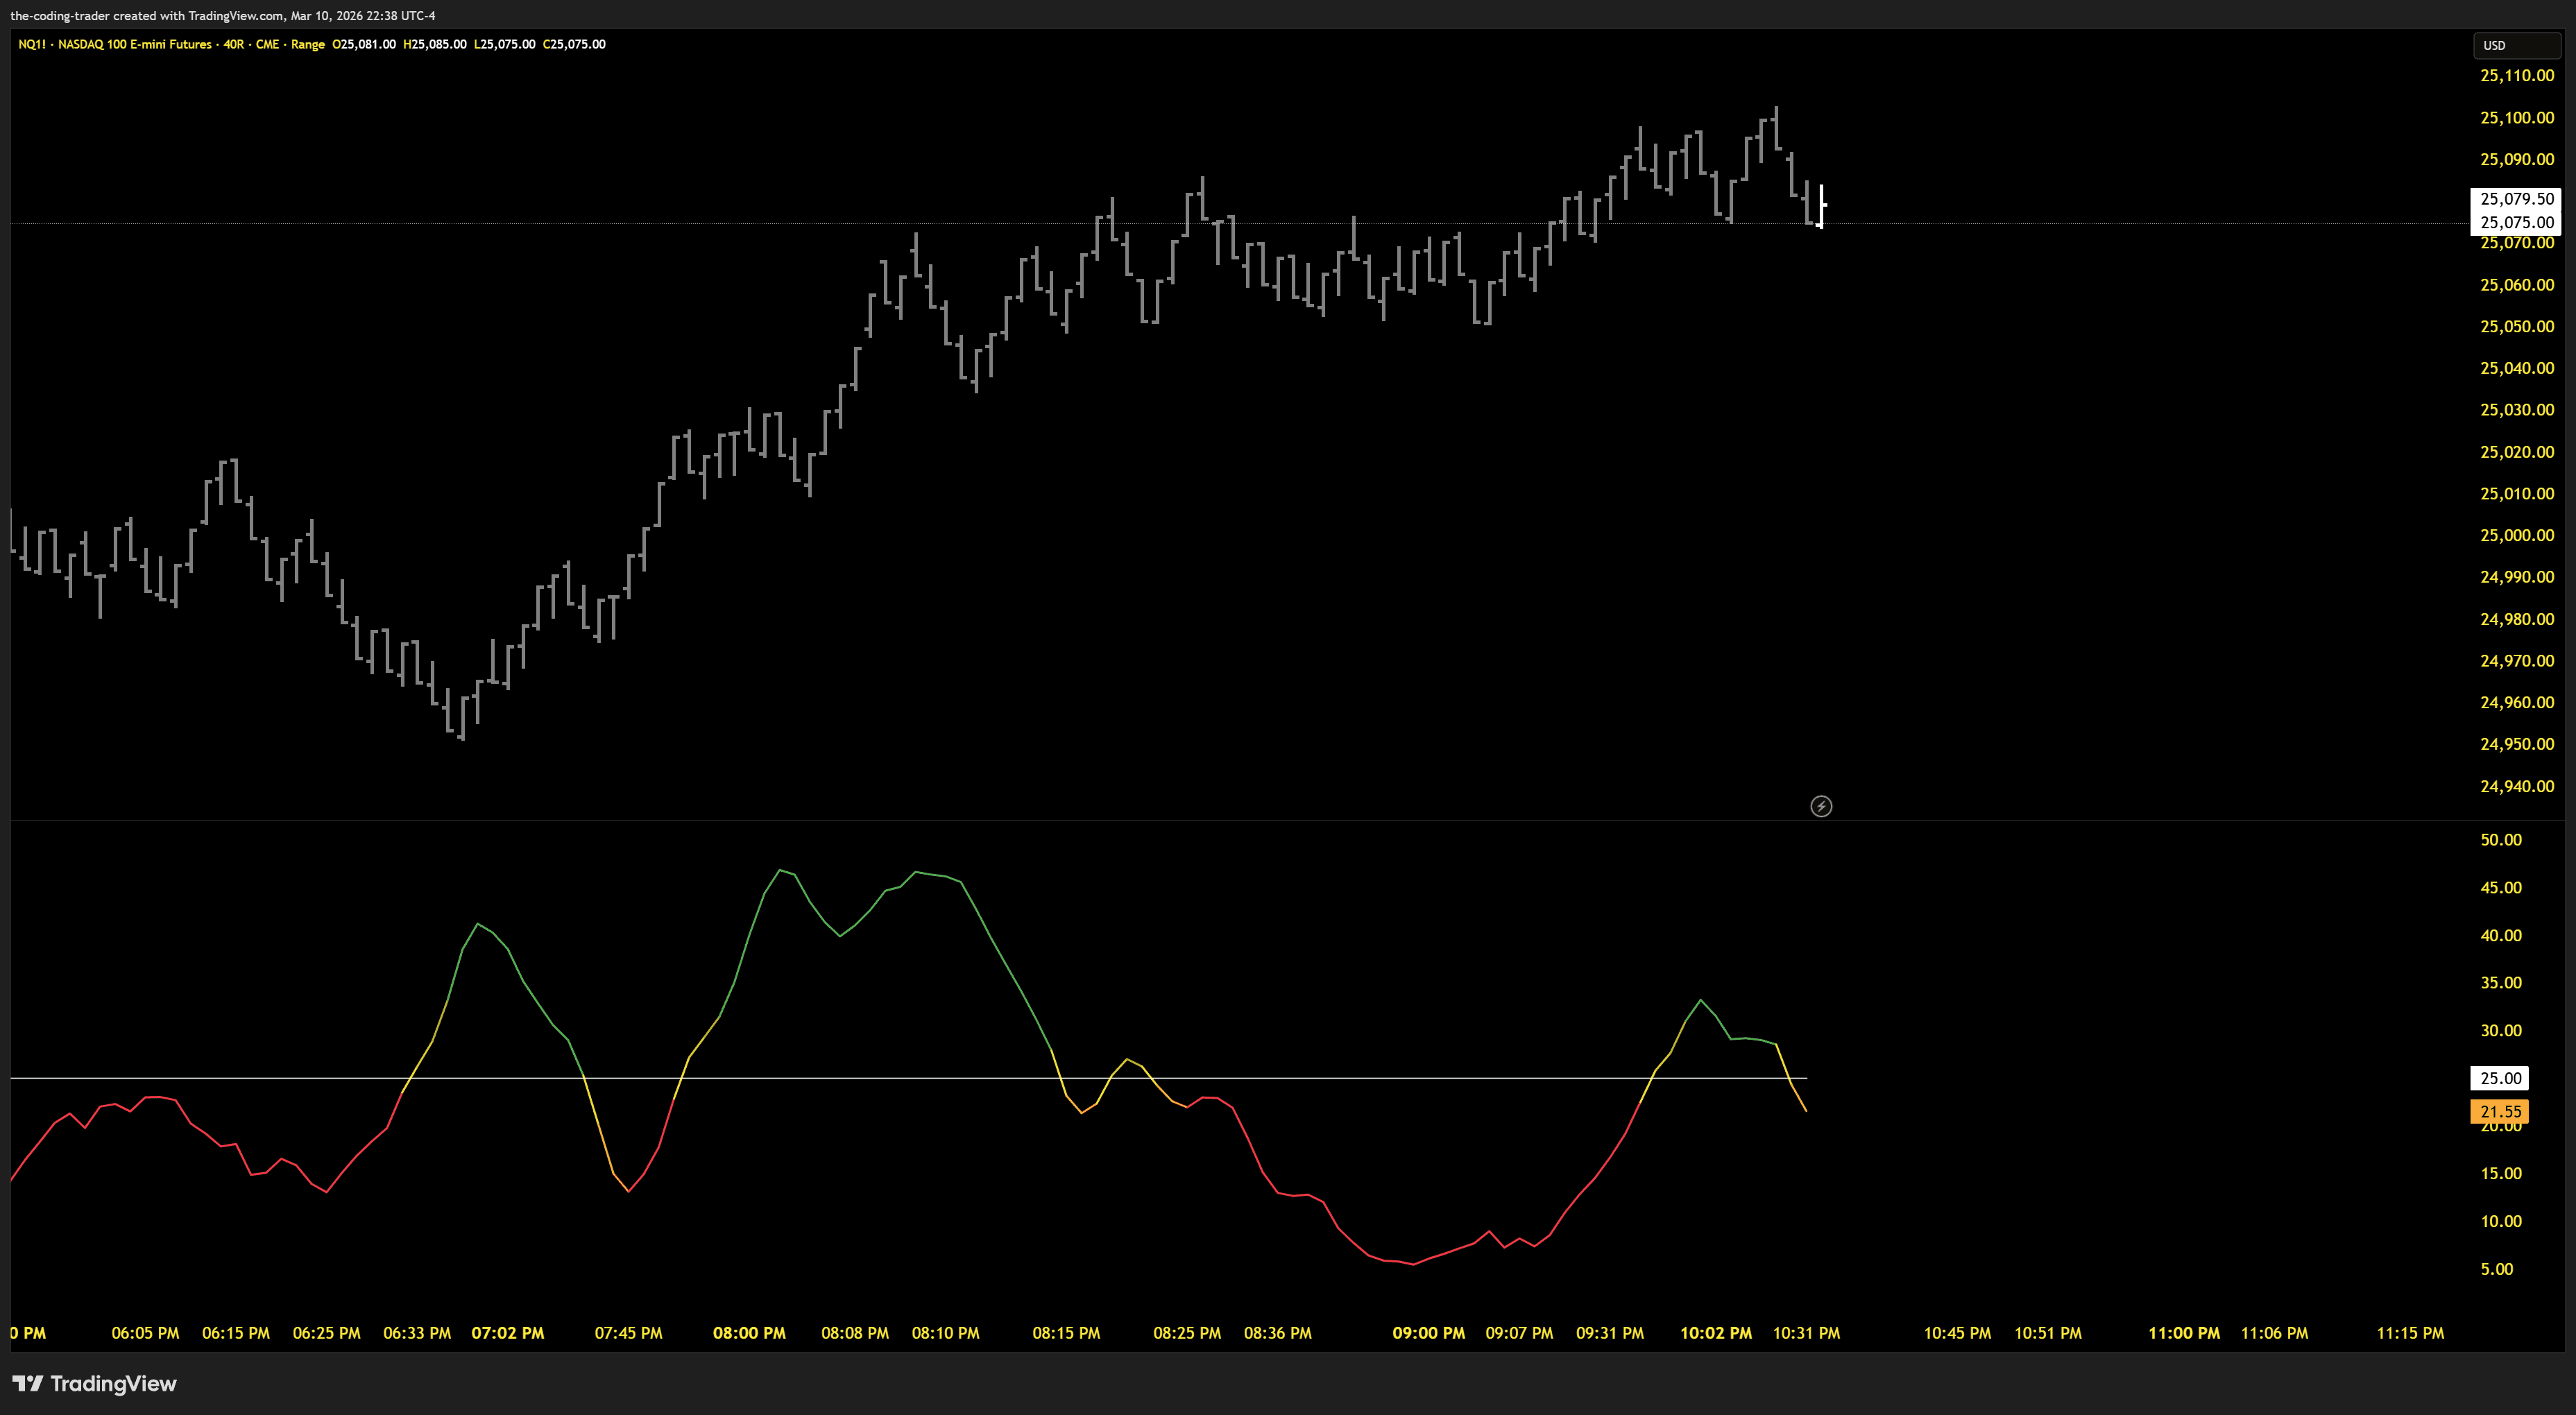Click the lightning bolt replay icon
Screen dimensions: 2576x1415
pos(1821,806)
